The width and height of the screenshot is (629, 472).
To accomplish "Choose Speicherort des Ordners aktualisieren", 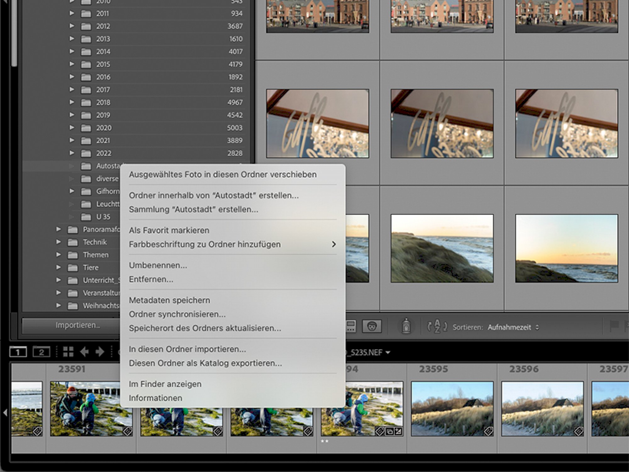I will point(233,328).
